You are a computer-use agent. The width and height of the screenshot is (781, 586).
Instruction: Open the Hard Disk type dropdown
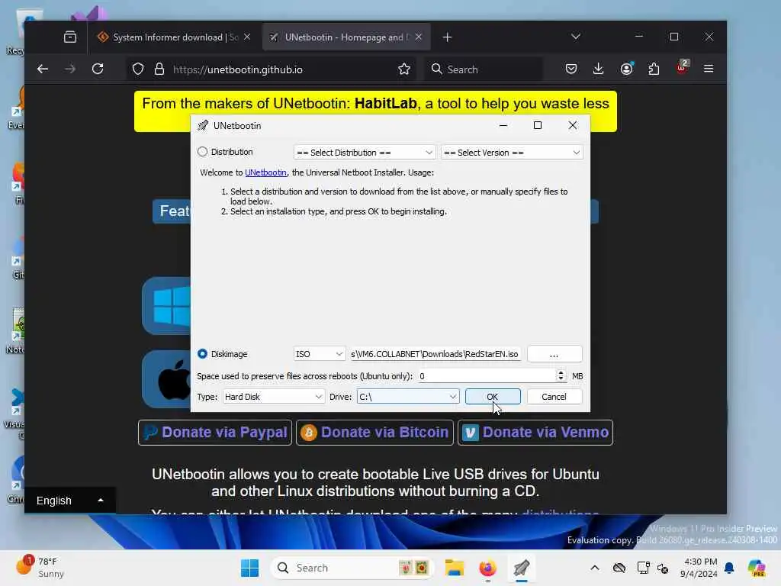click(x=274, y=397)
